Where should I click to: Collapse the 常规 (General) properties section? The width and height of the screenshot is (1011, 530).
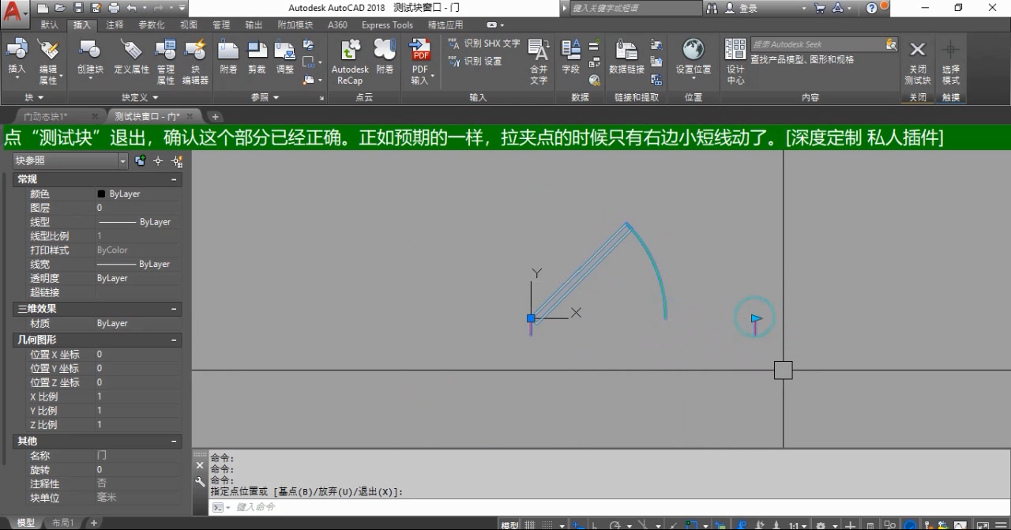point(174,179)
